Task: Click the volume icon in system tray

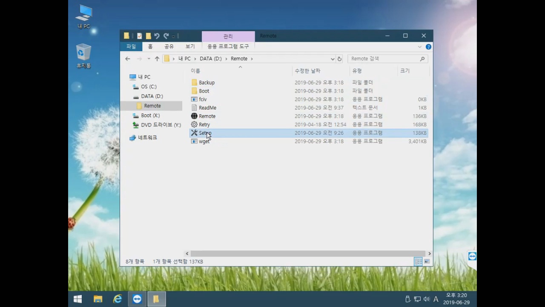Action: pos(426,299)
